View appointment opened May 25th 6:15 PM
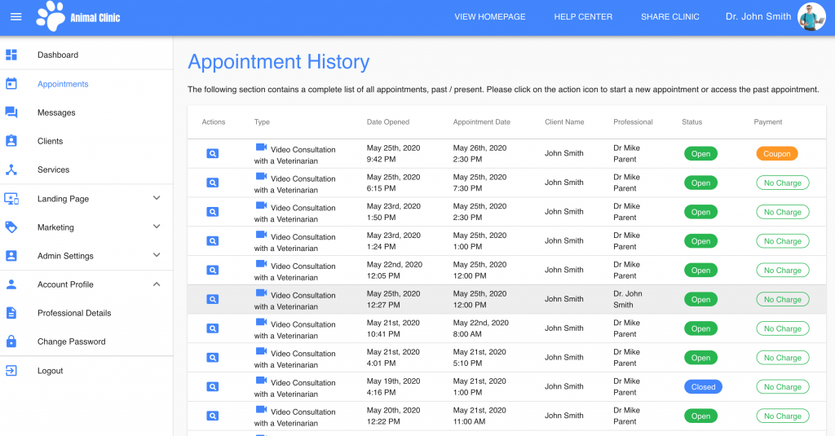The image size is (835, 436). 213,183
